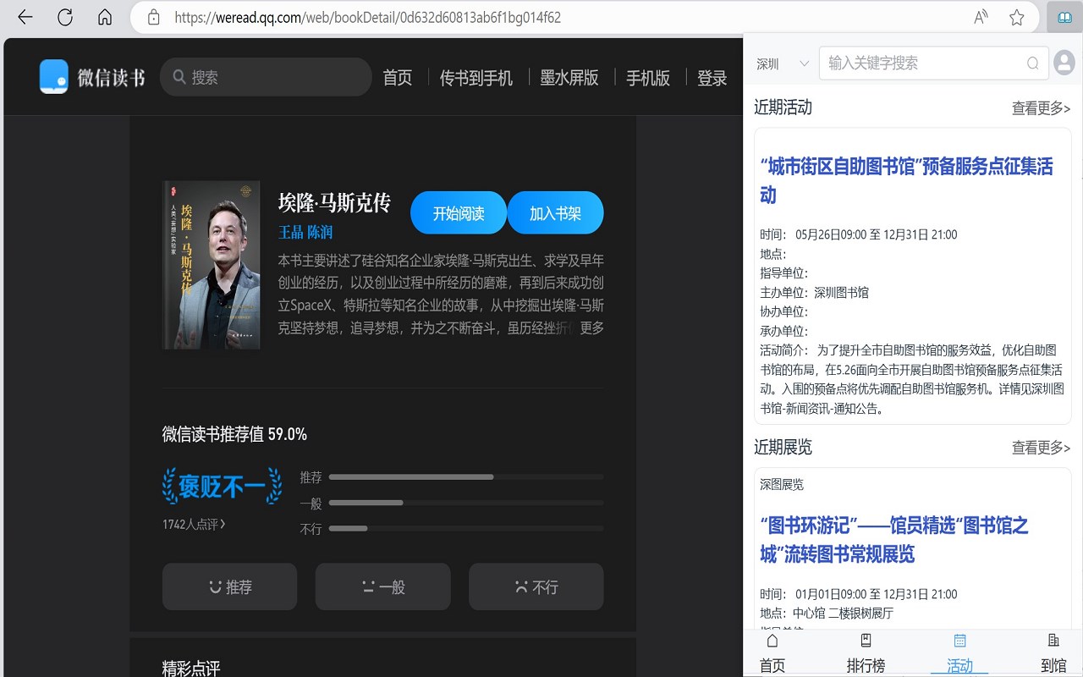Click 查看更多 next to 近期活动

(x=1041, y=108)
